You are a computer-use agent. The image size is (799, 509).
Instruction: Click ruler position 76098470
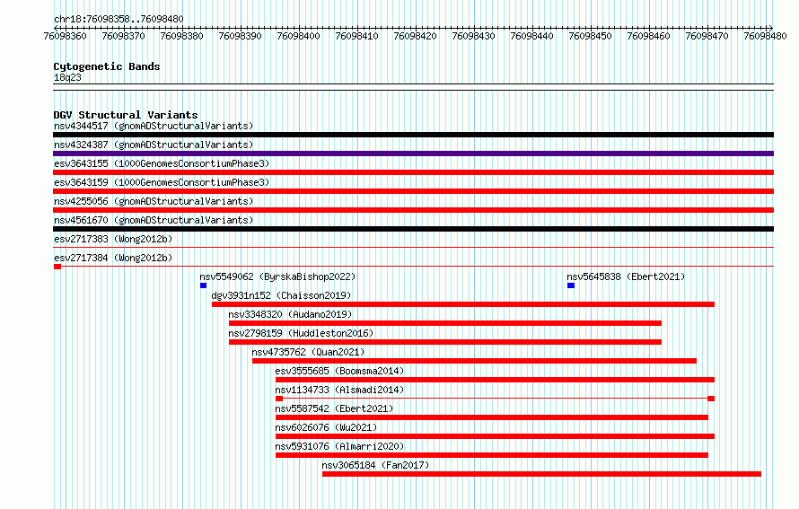[x=707, y=36]
